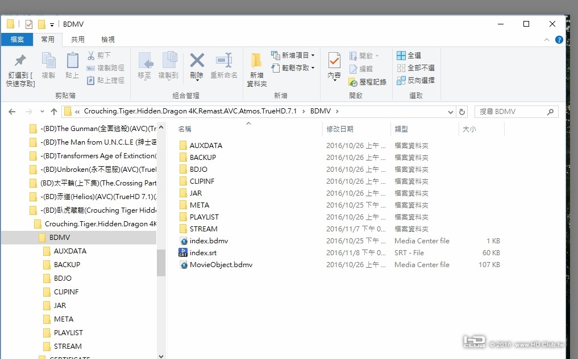Refresh the folder view
Viewport: 578px width, 359px height.
462,112
